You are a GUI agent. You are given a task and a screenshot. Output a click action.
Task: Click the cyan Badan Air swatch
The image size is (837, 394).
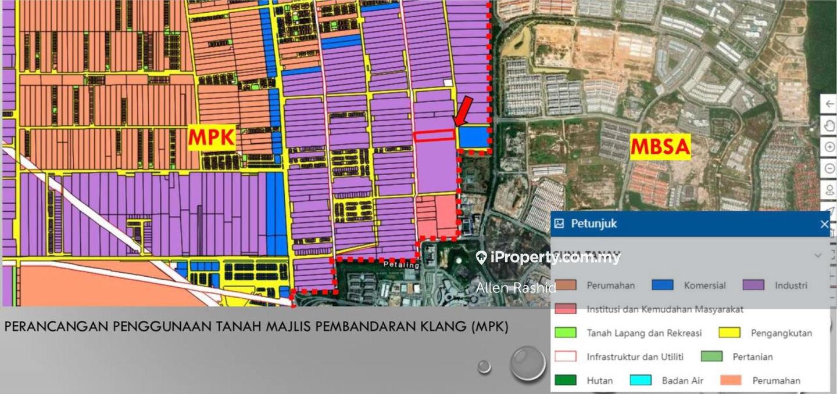(641, 380)
